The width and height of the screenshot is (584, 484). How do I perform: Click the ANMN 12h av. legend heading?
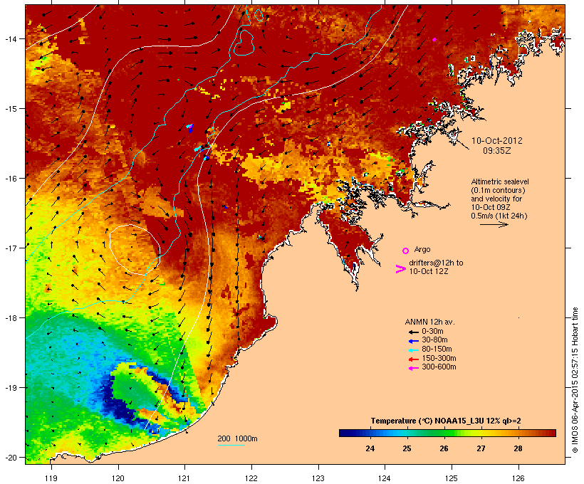coord(429,322)
